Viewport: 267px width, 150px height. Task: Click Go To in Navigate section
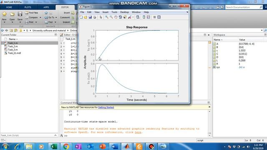point(50,17)
